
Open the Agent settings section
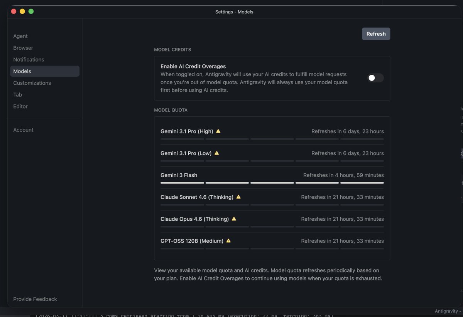20,36
